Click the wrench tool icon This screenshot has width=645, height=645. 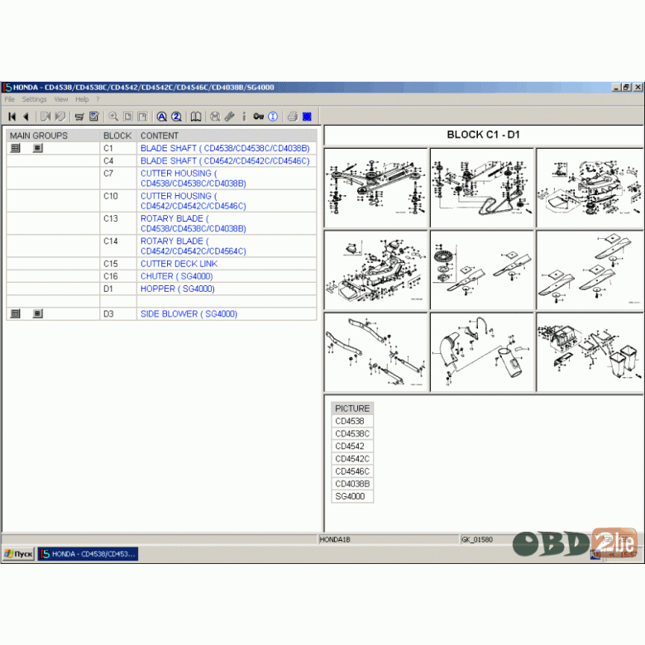click(x=230, y=117)
